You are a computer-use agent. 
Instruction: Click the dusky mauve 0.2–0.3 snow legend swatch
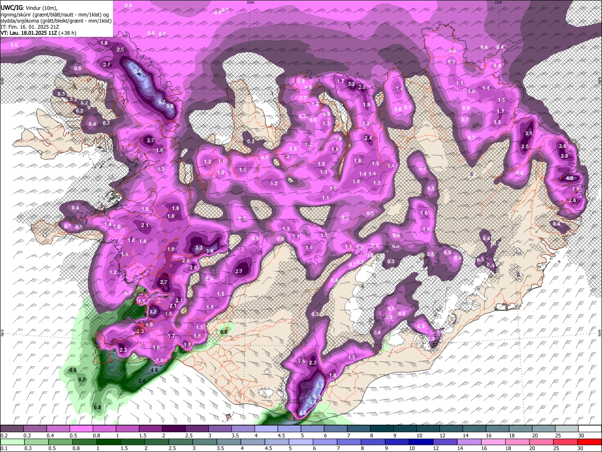click(12, 429)
